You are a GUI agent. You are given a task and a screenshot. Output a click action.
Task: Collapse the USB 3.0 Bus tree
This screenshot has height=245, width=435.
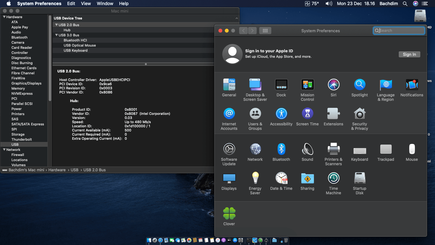56,35
